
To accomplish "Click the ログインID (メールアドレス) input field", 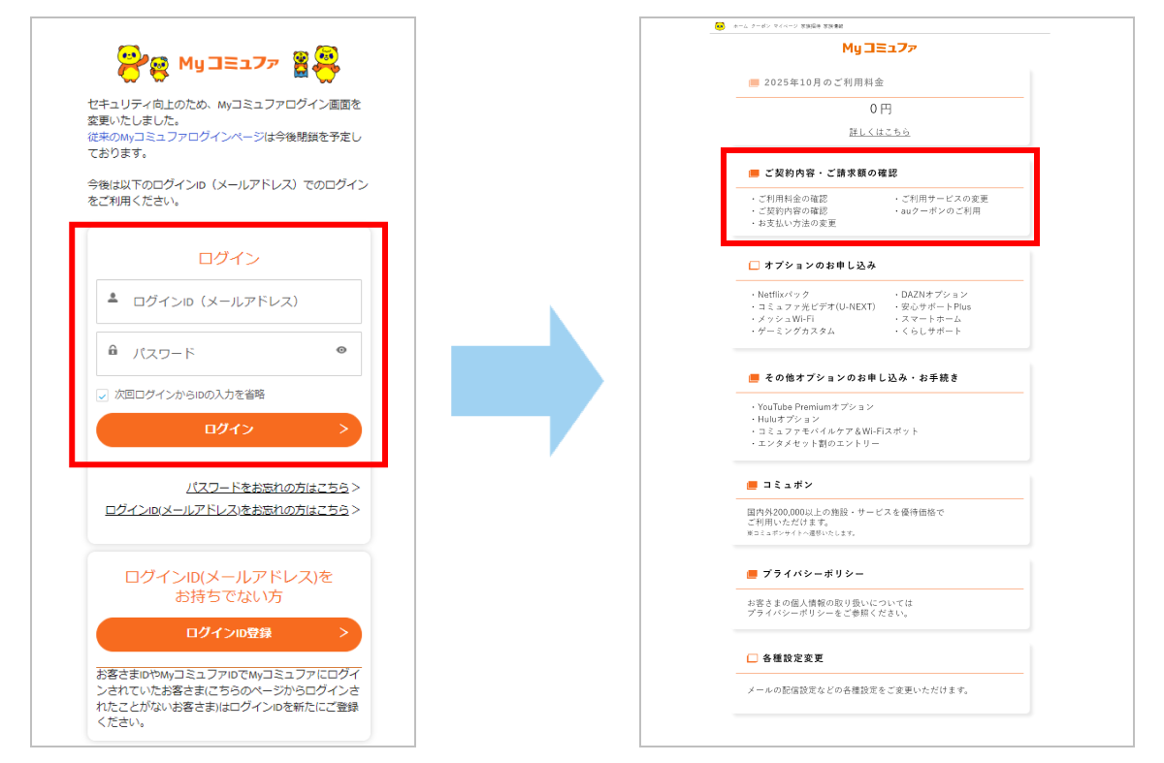I will pyautogui.click(x=229, y=302).
